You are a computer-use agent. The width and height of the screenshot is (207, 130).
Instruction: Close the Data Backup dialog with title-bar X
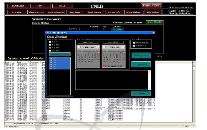pyautogui.click(x=153, y=33)
